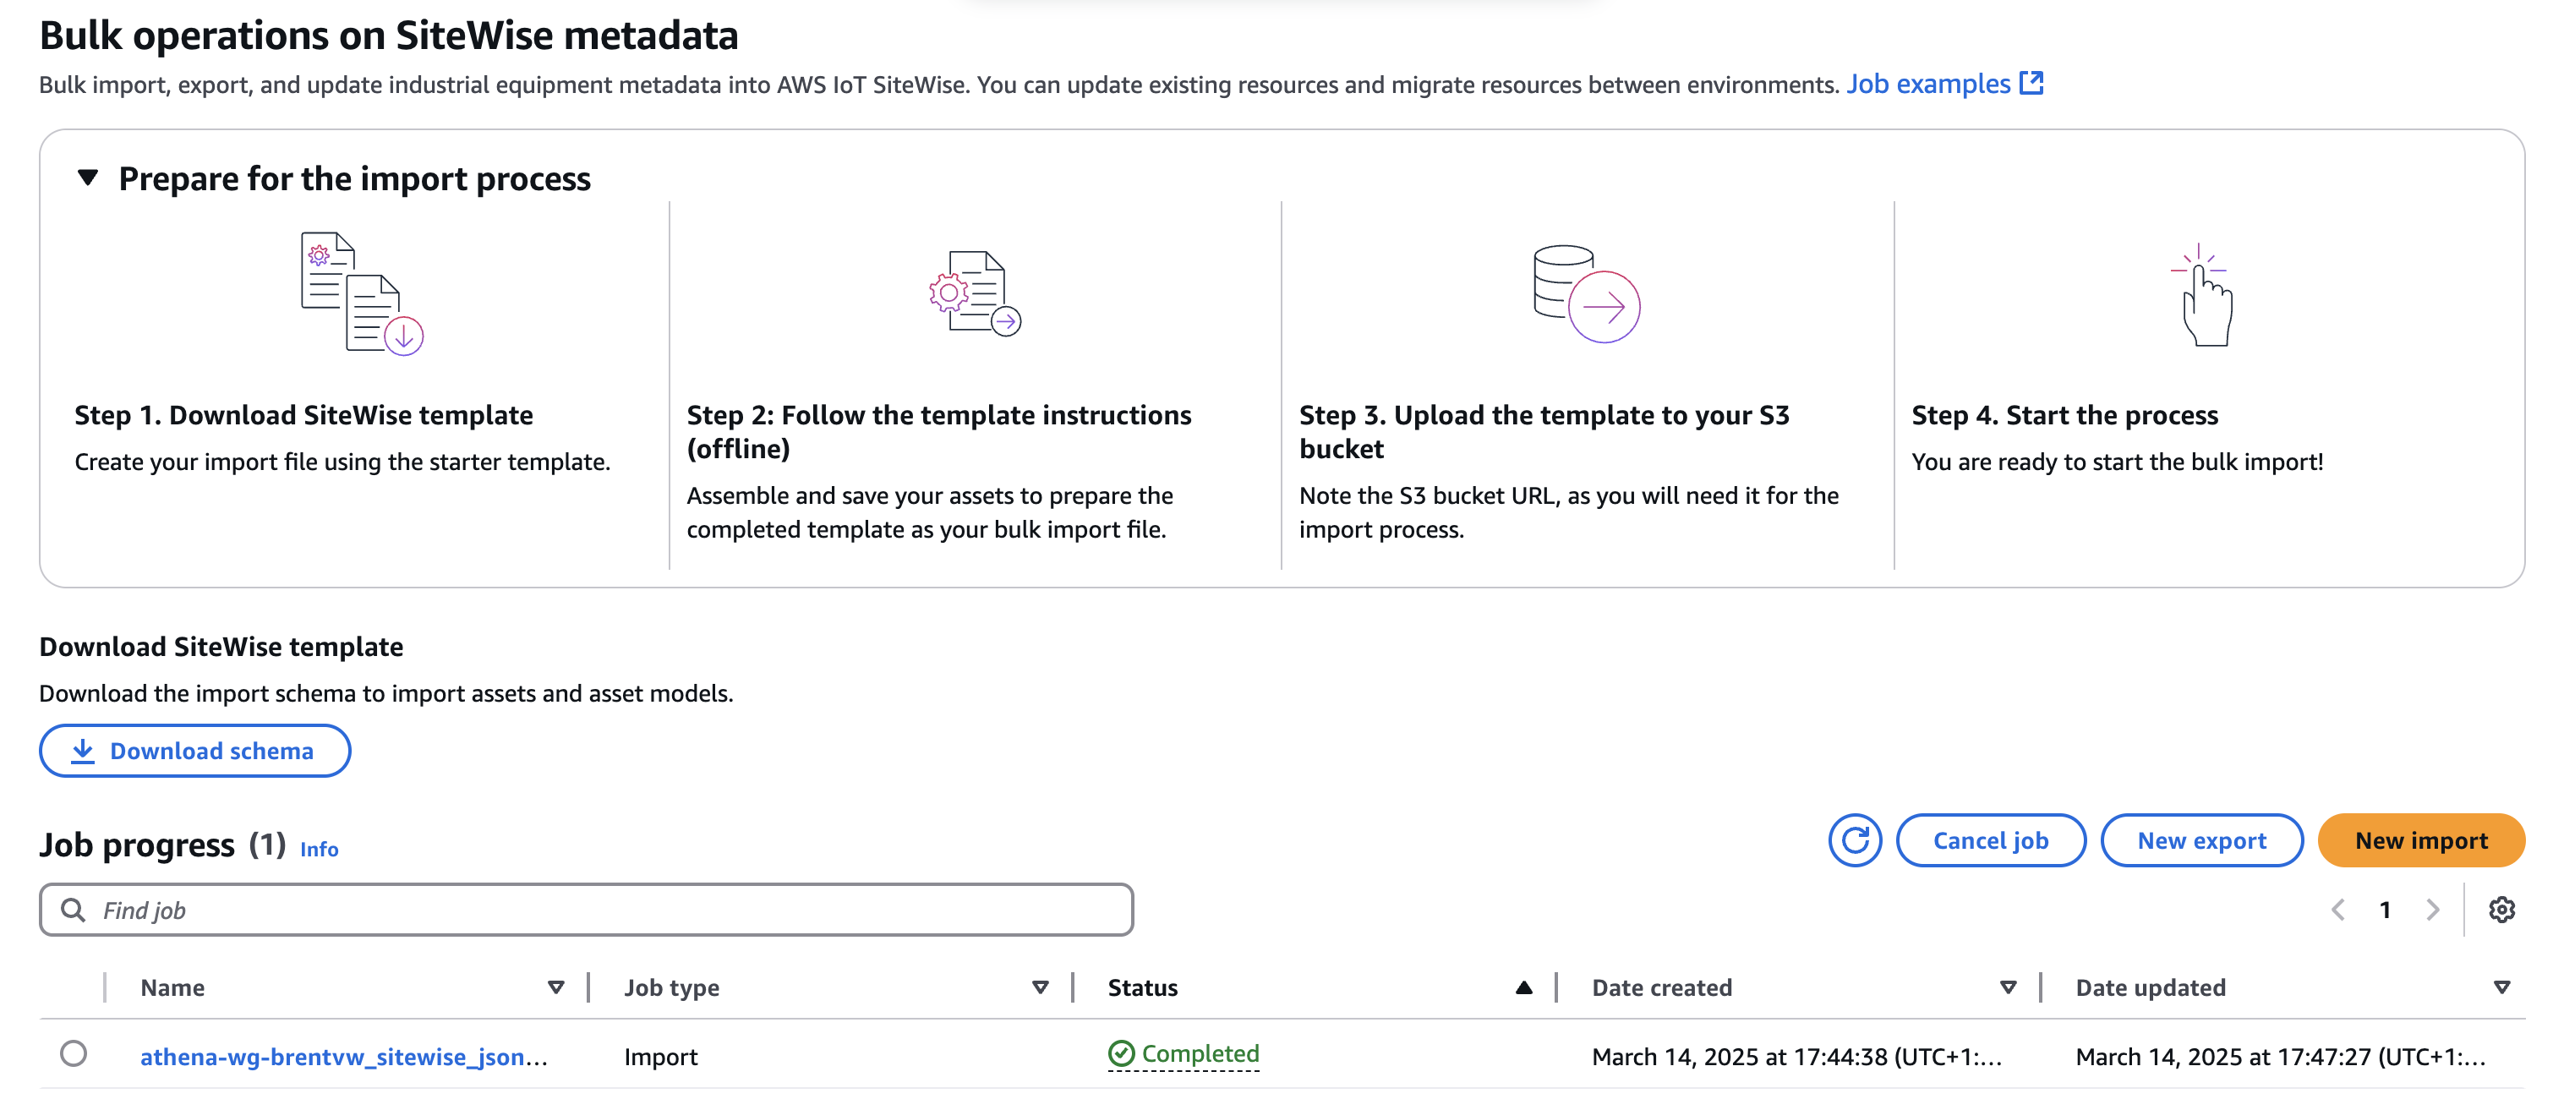Go to next page of jobs
This screenshot has width=2553, height=1099.
click(2434, 909)
